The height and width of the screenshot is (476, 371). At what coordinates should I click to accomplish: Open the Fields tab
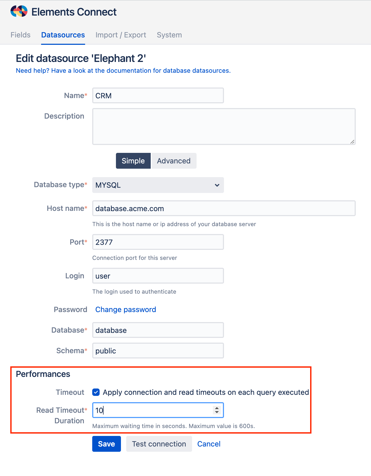(x=21, y=35)
